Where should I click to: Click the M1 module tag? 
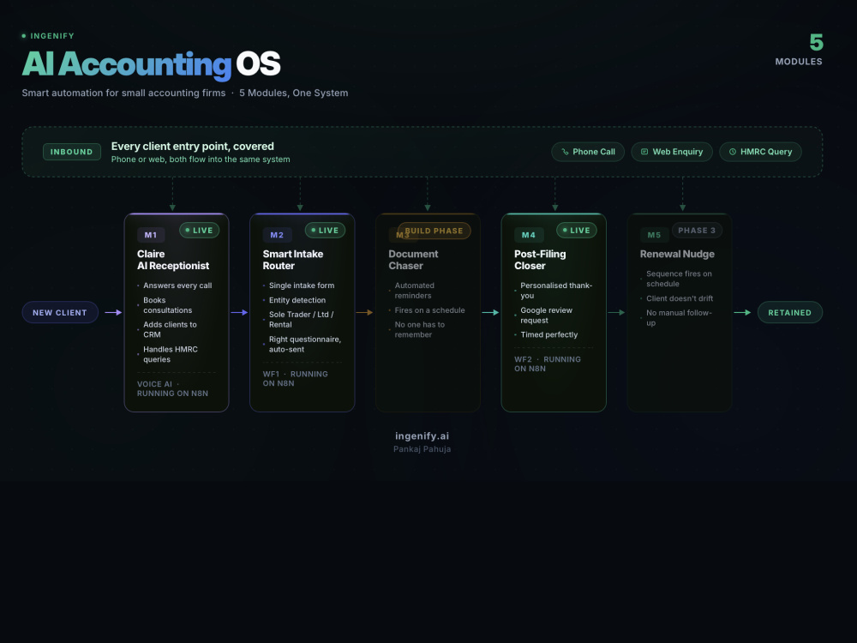(151, 235)
